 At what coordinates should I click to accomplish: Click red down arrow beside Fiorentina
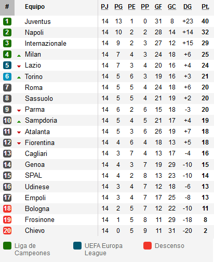[x=19, y=143]
